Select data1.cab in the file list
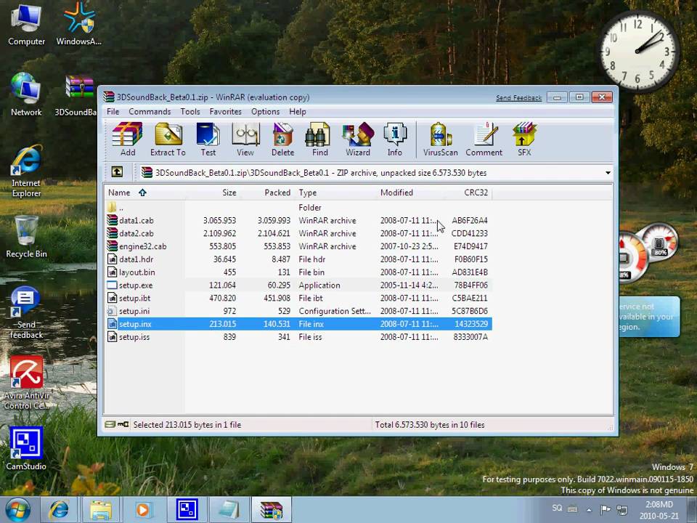Image resolution: width=697 pixels, height=523 pixels. 298,221
